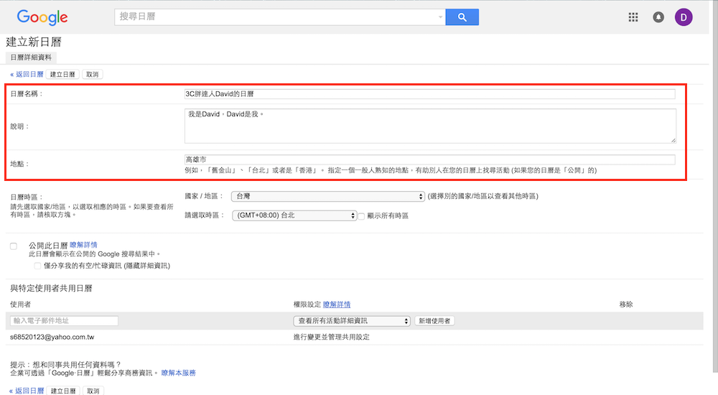Click the blue search magnifier button

tap(462, 17)
